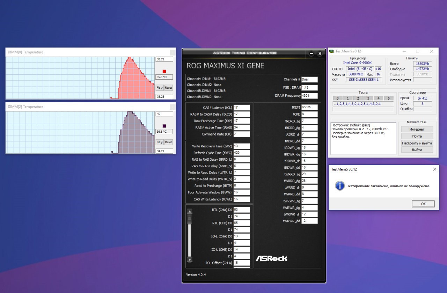
Task: Click the tCKE field
Action: click(309, 114)
